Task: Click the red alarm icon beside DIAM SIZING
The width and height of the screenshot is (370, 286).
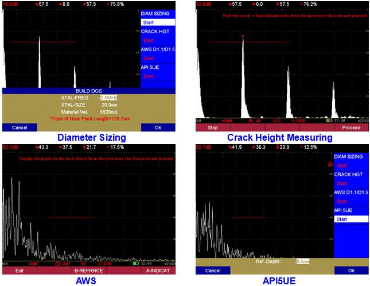Action: click(x=330, y=164)
